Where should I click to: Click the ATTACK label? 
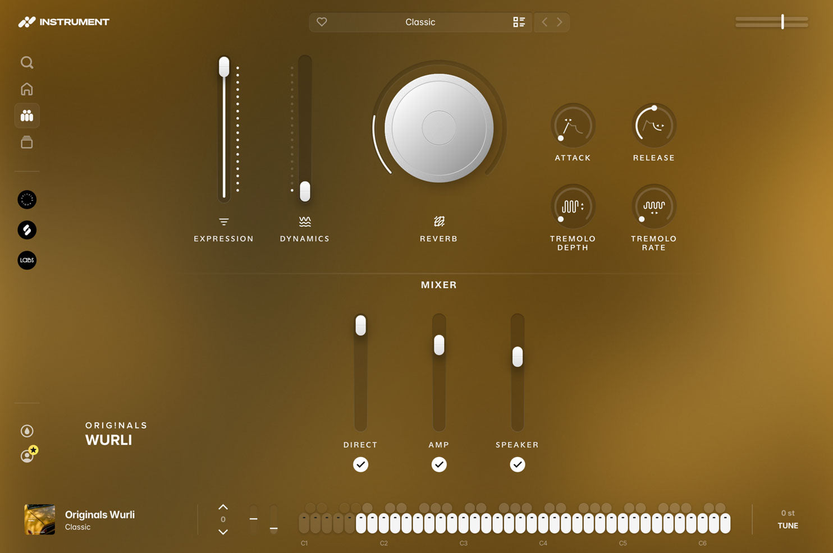573,158
